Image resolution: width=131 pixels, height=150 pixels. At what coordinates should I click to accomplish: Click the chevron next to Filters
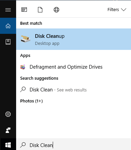124,10
